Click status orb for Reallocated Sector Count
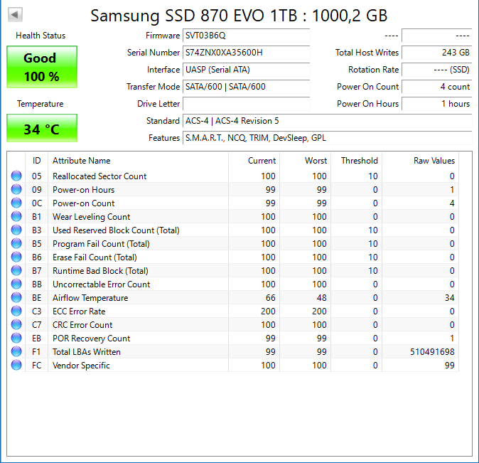Viewport: 479px width, 463px height. click(16, 176)
